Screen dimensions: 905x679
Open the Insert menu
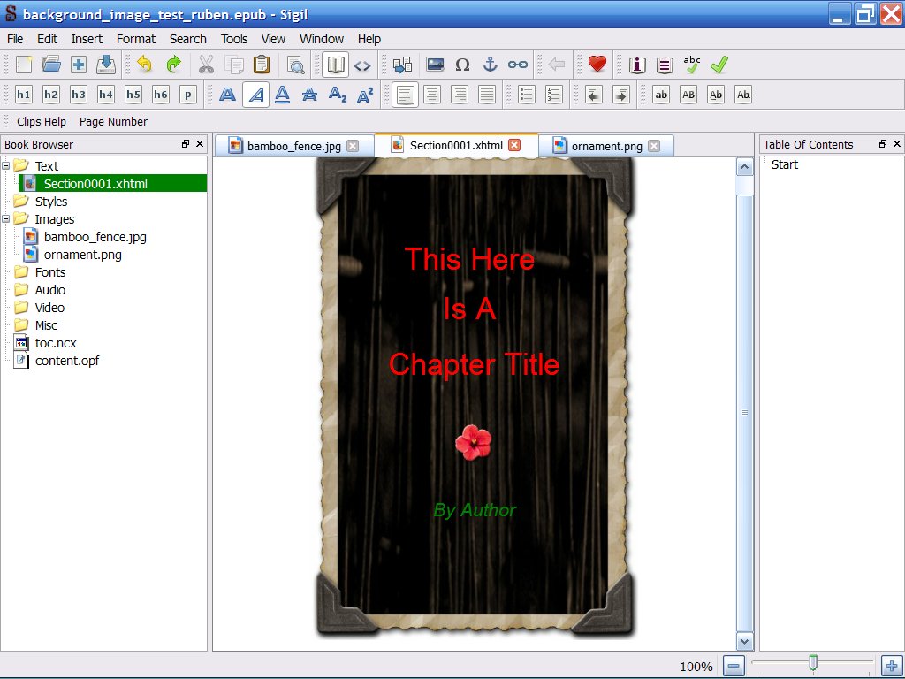tap(87, 39)
